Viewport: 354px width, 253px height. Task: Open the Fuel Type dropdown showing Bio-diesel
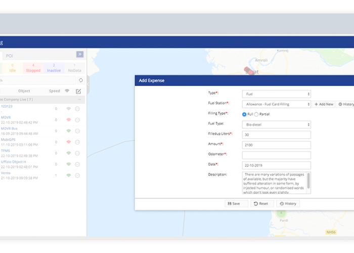point(276,124)
